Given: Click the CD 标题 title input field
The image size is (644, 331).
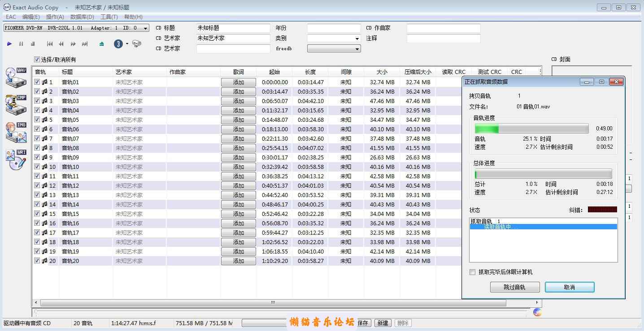Looking at the screenshot, I should [233, 28].
